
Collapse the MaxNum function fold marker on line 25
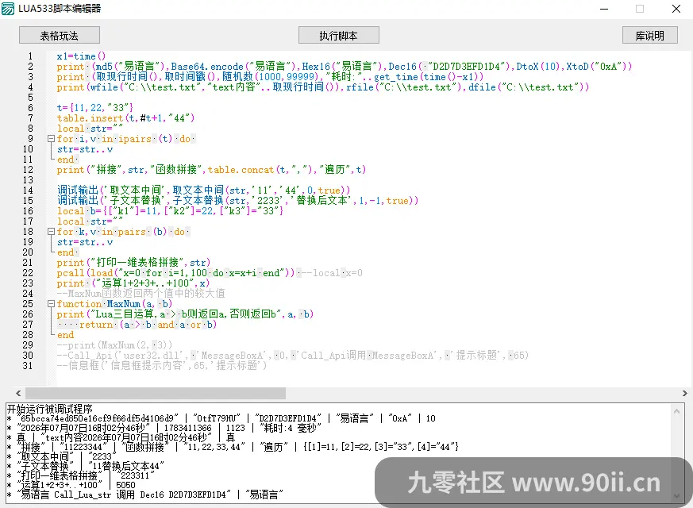(x=51, y=304)
